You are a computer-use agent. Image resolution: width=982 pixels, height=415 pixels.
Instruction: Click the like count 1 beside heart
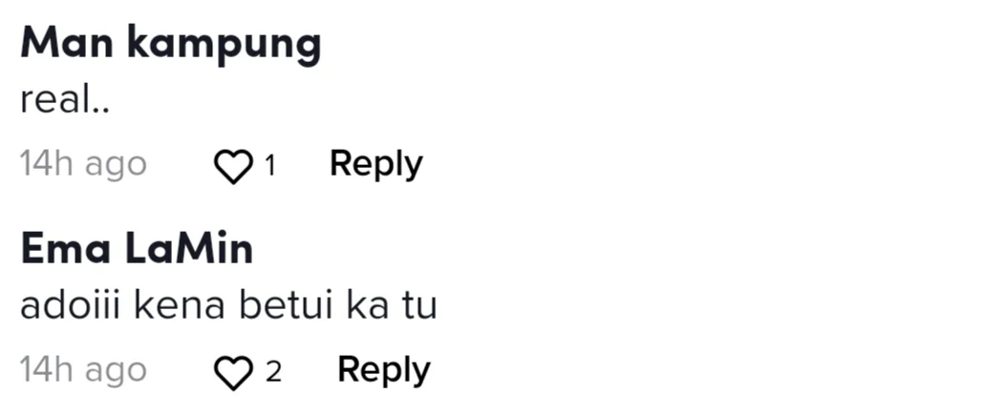[x=270, y=166]
